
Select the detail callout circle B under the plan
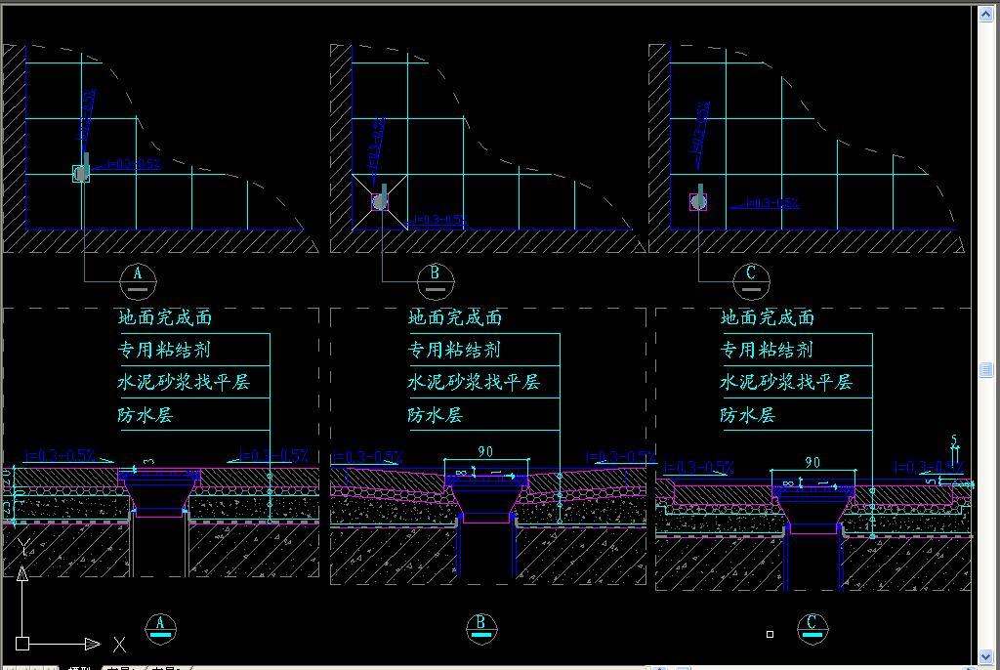pos(436,280)
